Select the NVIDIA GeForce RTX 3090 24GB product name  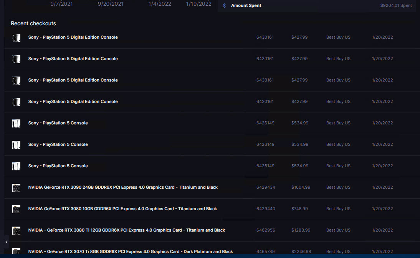point(123,187)
